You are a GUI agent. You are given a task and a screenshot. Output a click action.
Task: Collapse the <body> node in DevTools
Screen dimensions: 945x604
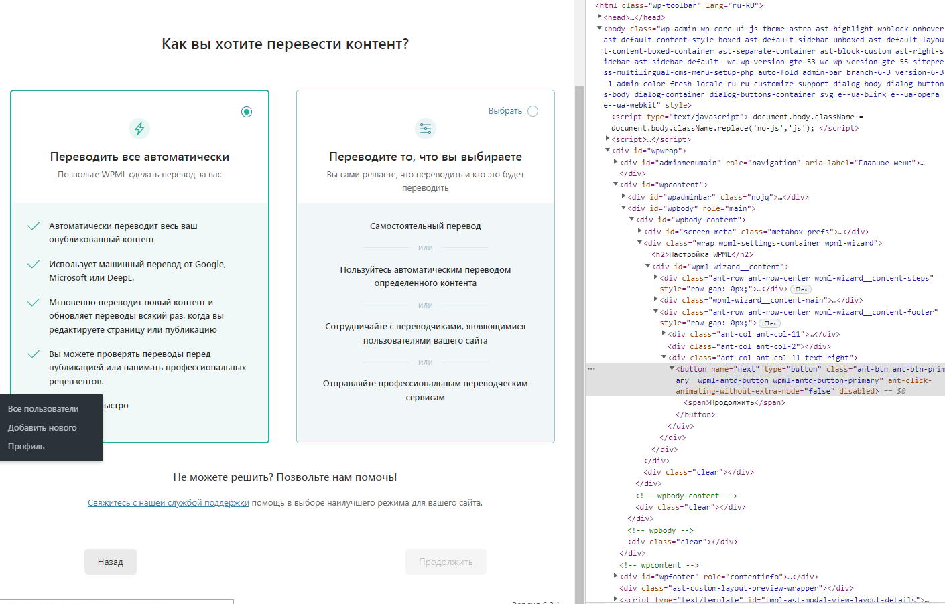pos(599,28)
